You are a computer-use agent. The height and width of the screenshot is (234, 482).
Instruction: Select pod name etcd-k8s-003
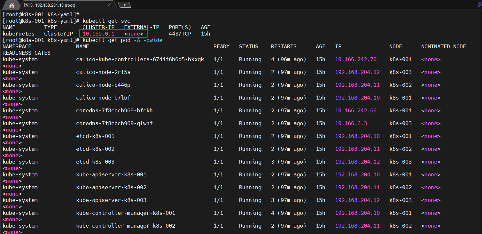(95, 162)
